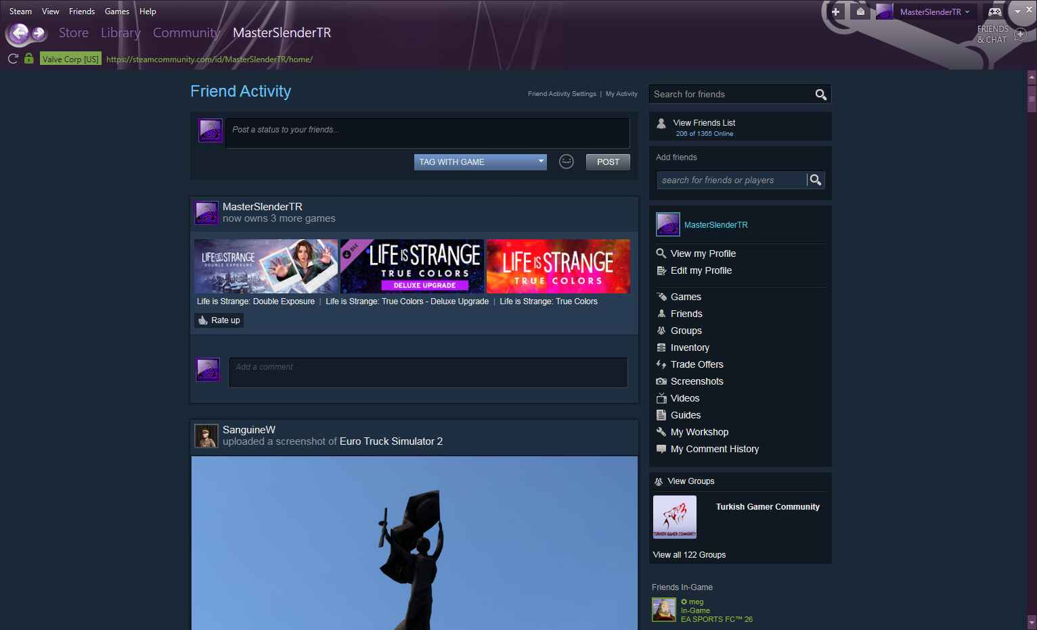This screenshot has width=1037, height=630.
Task: Open Edit my Profile link
Action: click(x=701, y=270)
